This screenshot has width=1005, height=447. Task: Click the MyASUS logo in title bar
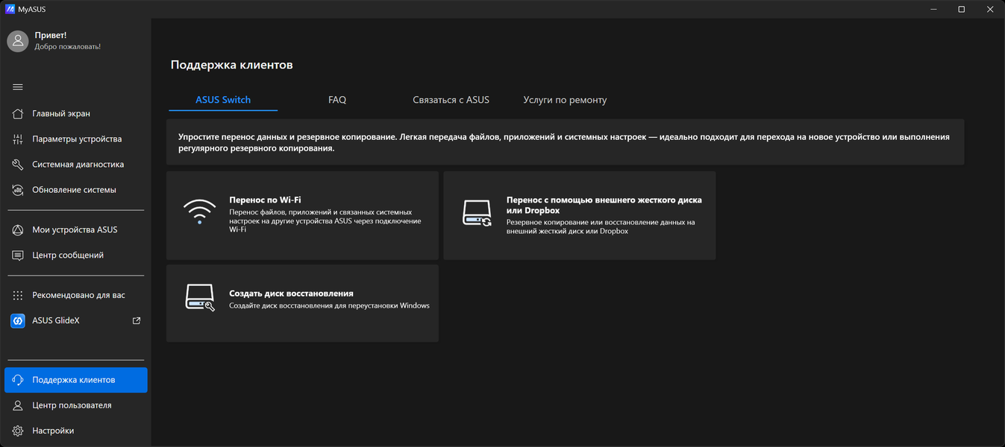[x=10, y=9]
